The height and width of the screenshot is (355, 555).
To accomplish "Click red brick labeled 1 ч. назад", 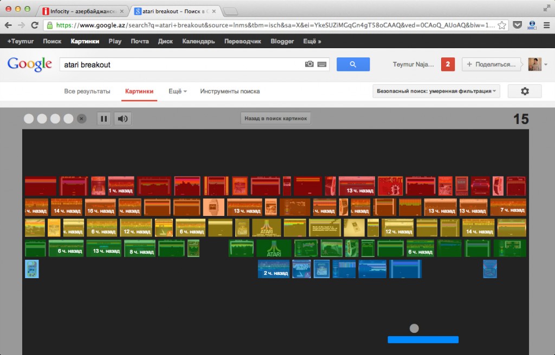I will pyautogui.click(x=121, y=186).
